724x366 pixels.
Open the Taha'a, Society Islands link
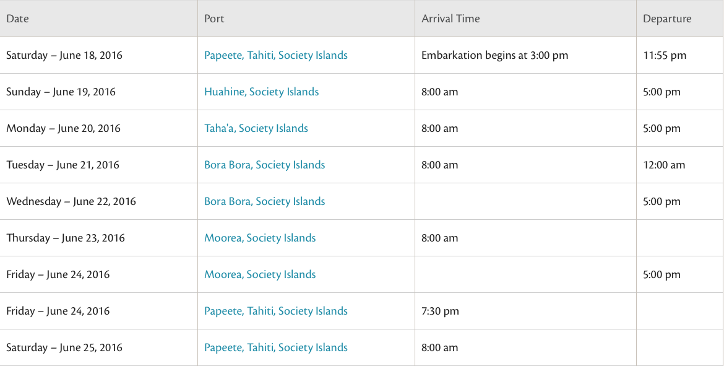pyautogui.click(x=256, y=128)
